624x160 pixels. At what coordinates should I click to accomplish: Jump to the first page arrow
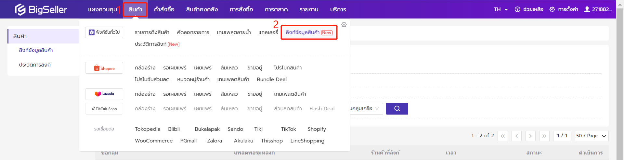point(503,136)
